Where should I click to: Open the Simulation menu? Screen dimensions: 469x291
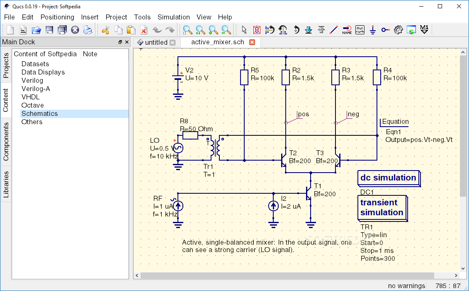coord(173,17)
